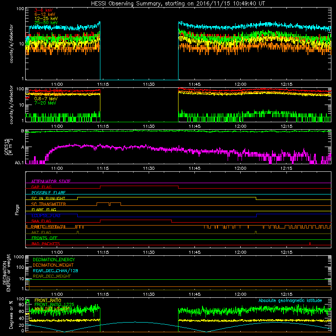
Task: Click the yellow FRONT_RATIO legend label
Action: pos(48,300)
